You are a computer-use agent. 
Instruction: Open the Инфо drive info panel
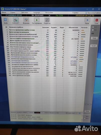(x=6, y=20)
